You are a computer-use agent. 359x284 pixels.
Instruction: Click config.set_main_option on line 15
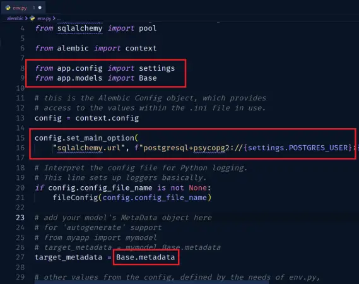(x=85, y=138)
